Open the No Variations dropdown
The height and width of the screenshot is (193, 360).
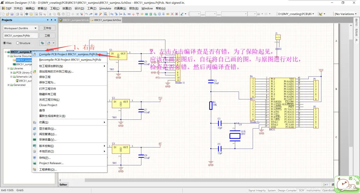click(356, 14)
